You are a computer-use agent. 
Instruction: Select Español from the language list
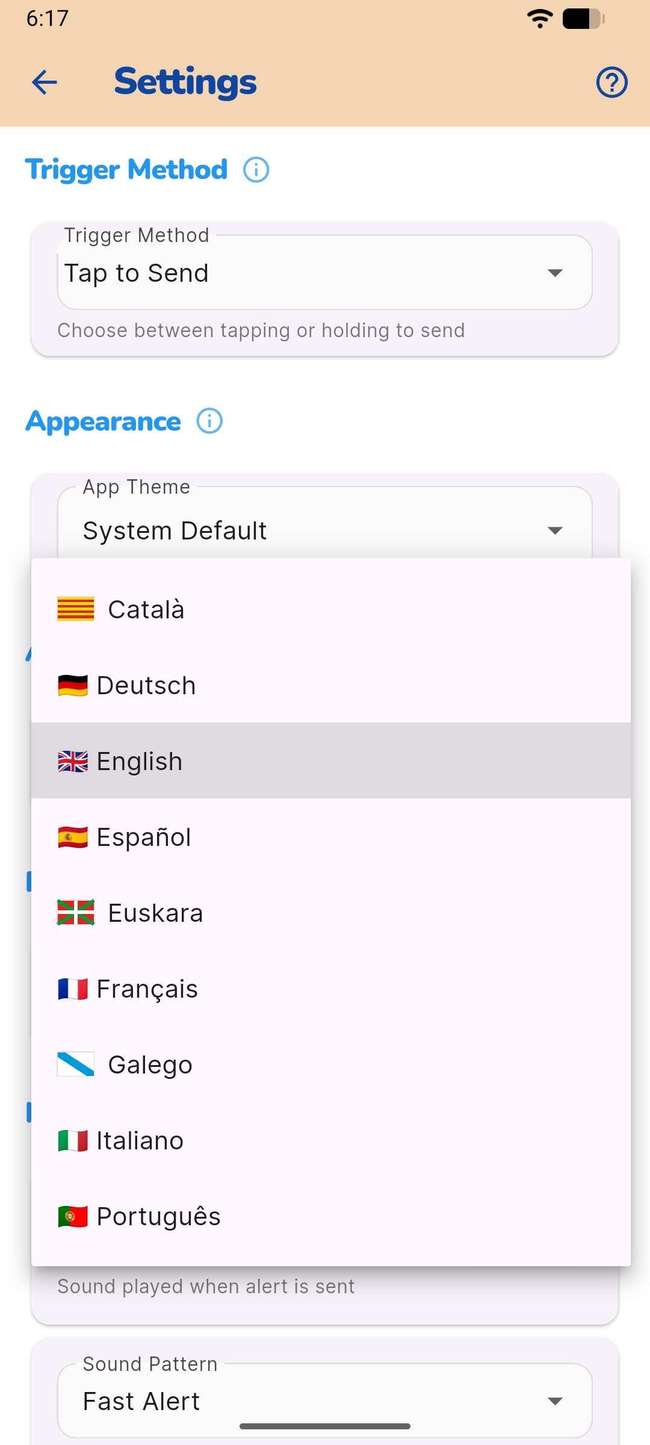pyautogui.click(x=181, y=836)
